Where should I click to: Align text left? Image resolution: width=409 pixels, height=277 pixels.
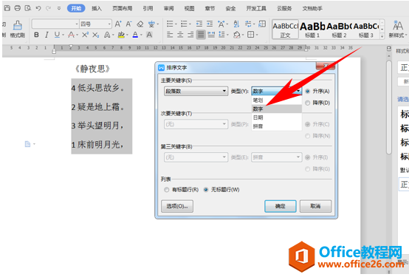click(x=170, y=35)
